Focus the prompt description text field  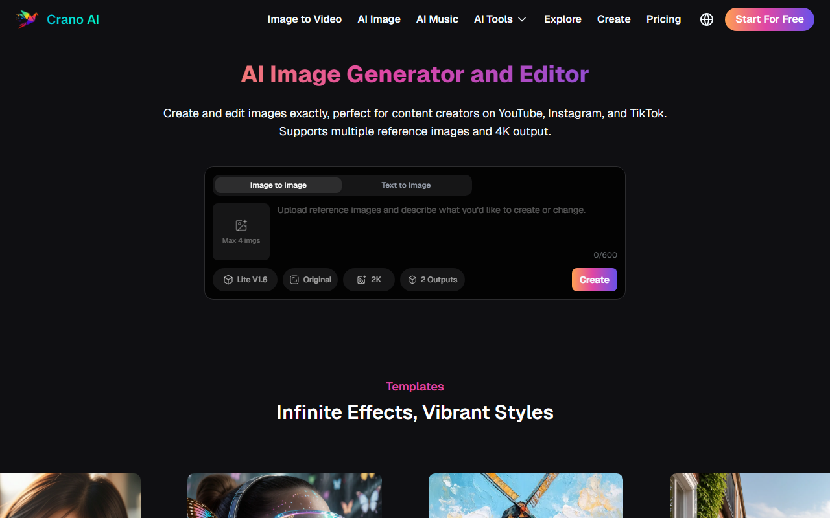pos(447,227)
